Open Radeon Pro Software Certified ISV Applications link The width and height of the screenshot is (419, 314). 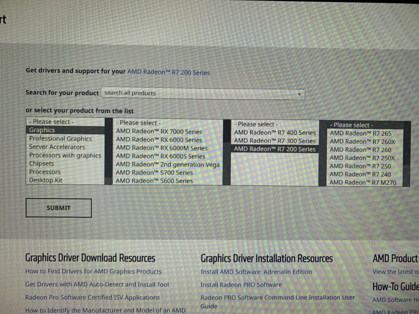(x=93, y=297)
